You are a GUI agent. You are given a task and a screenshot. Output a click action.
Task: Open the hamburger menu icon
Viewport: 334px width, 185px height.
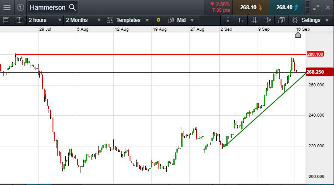tap(7, 7)
